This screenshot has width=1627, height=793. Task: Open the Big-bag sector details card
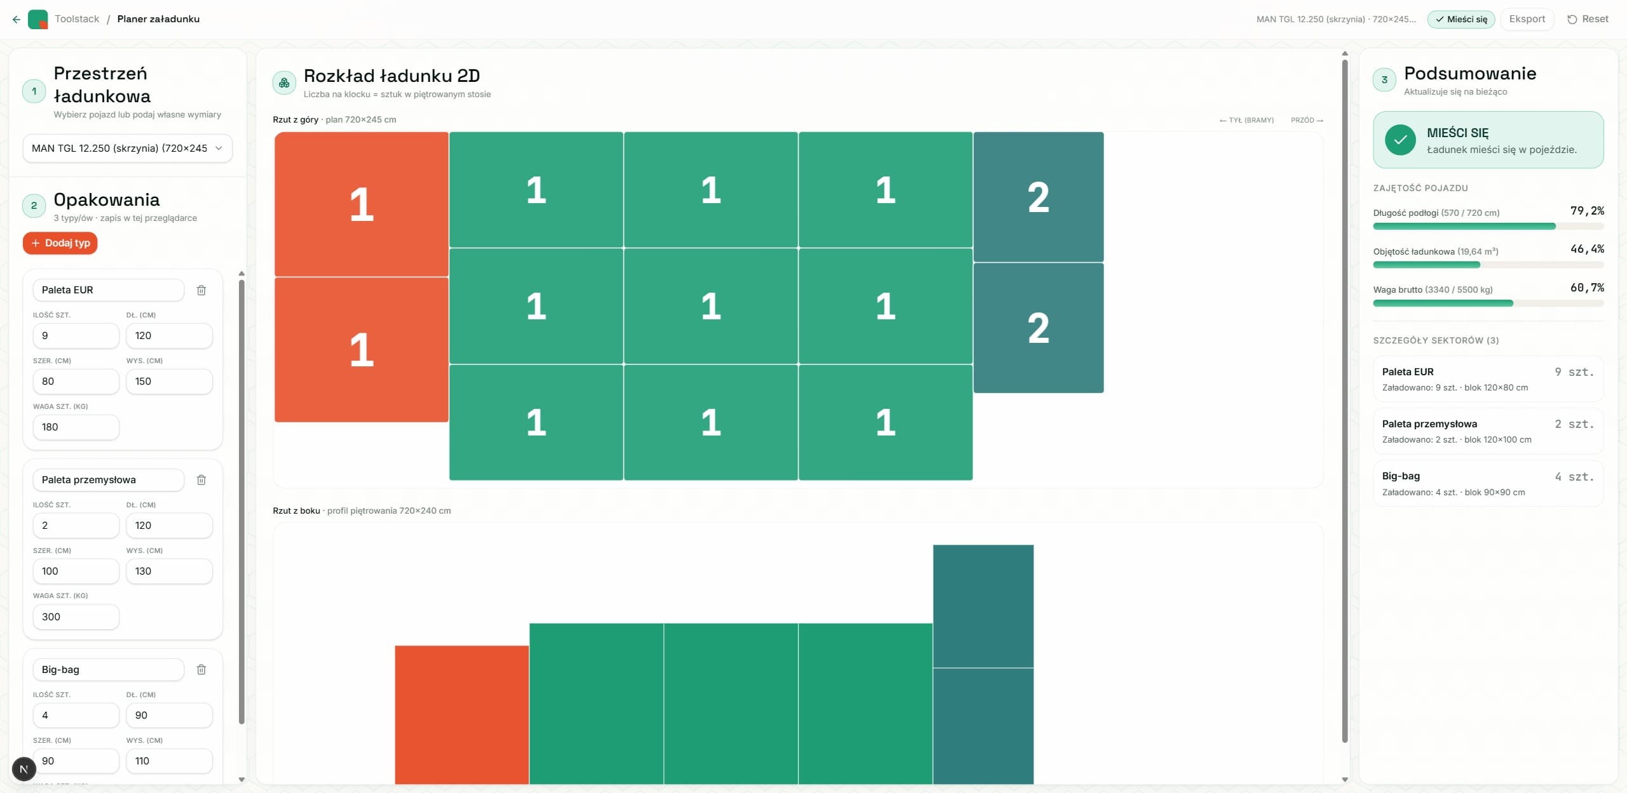pyautogui.click(x=1488, y=484)
